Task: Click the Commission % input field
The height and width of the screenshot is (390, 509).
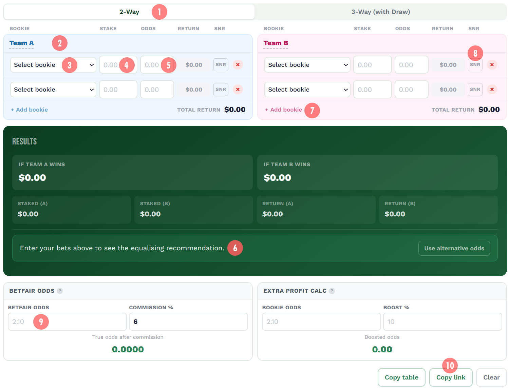Action: click(x=188, y=321)
